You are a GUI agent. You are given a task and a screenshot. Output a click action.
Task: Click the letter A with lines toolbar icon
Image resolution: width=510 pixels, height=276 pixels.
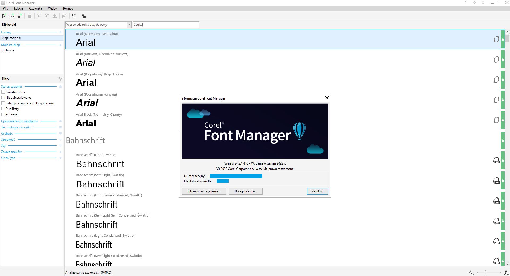tap(84, 16)
